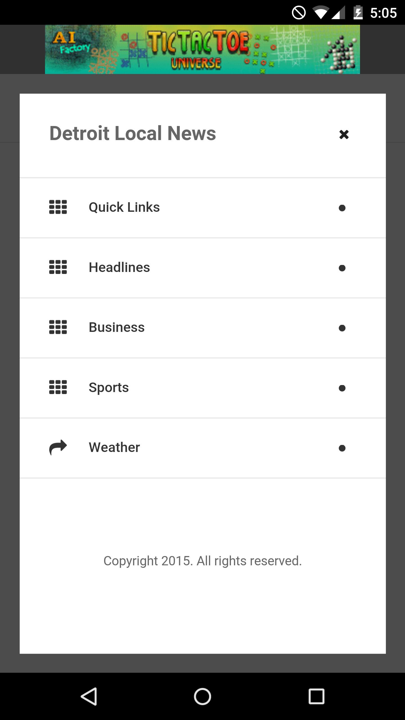Expand the Sports row using its dot

click(342, 388)
